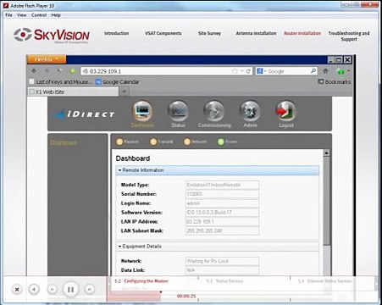Click the dashboard vertical scrollbar thumb

click(326, 201)
